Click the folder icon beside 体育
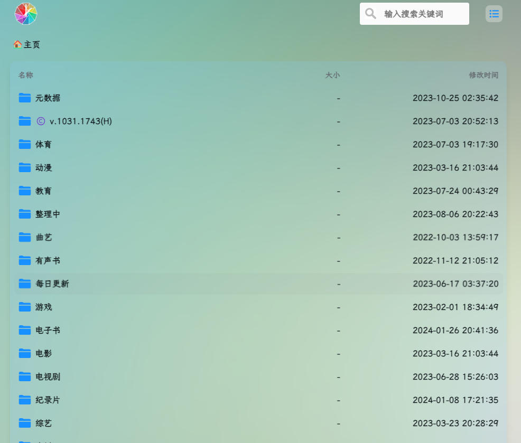This screenshot has height=443, width=521. [x=25, y=144]
